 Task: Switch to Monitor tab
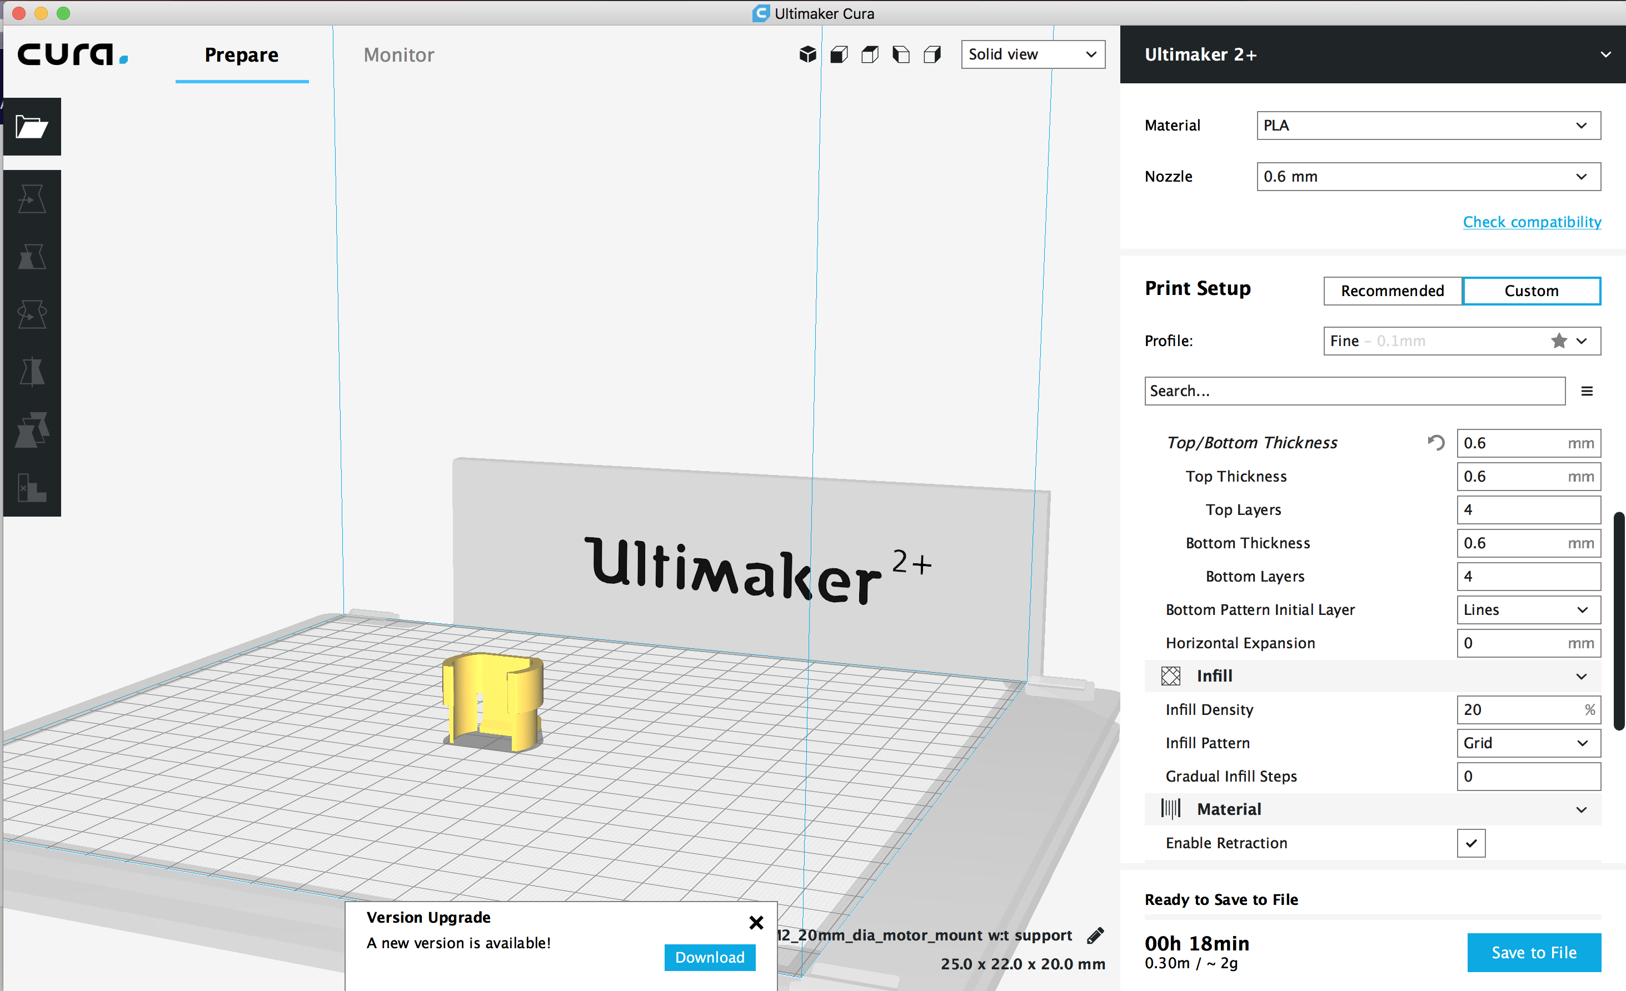[x=397, y=53]
